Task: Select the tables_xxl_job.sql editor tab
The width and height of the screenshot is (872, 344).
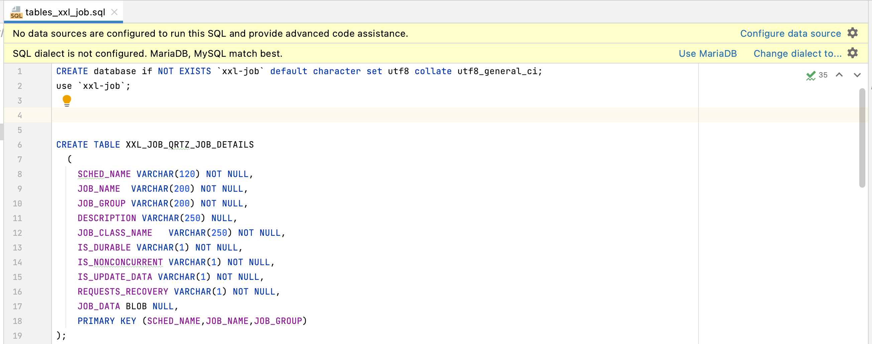Action: (65, 12)
